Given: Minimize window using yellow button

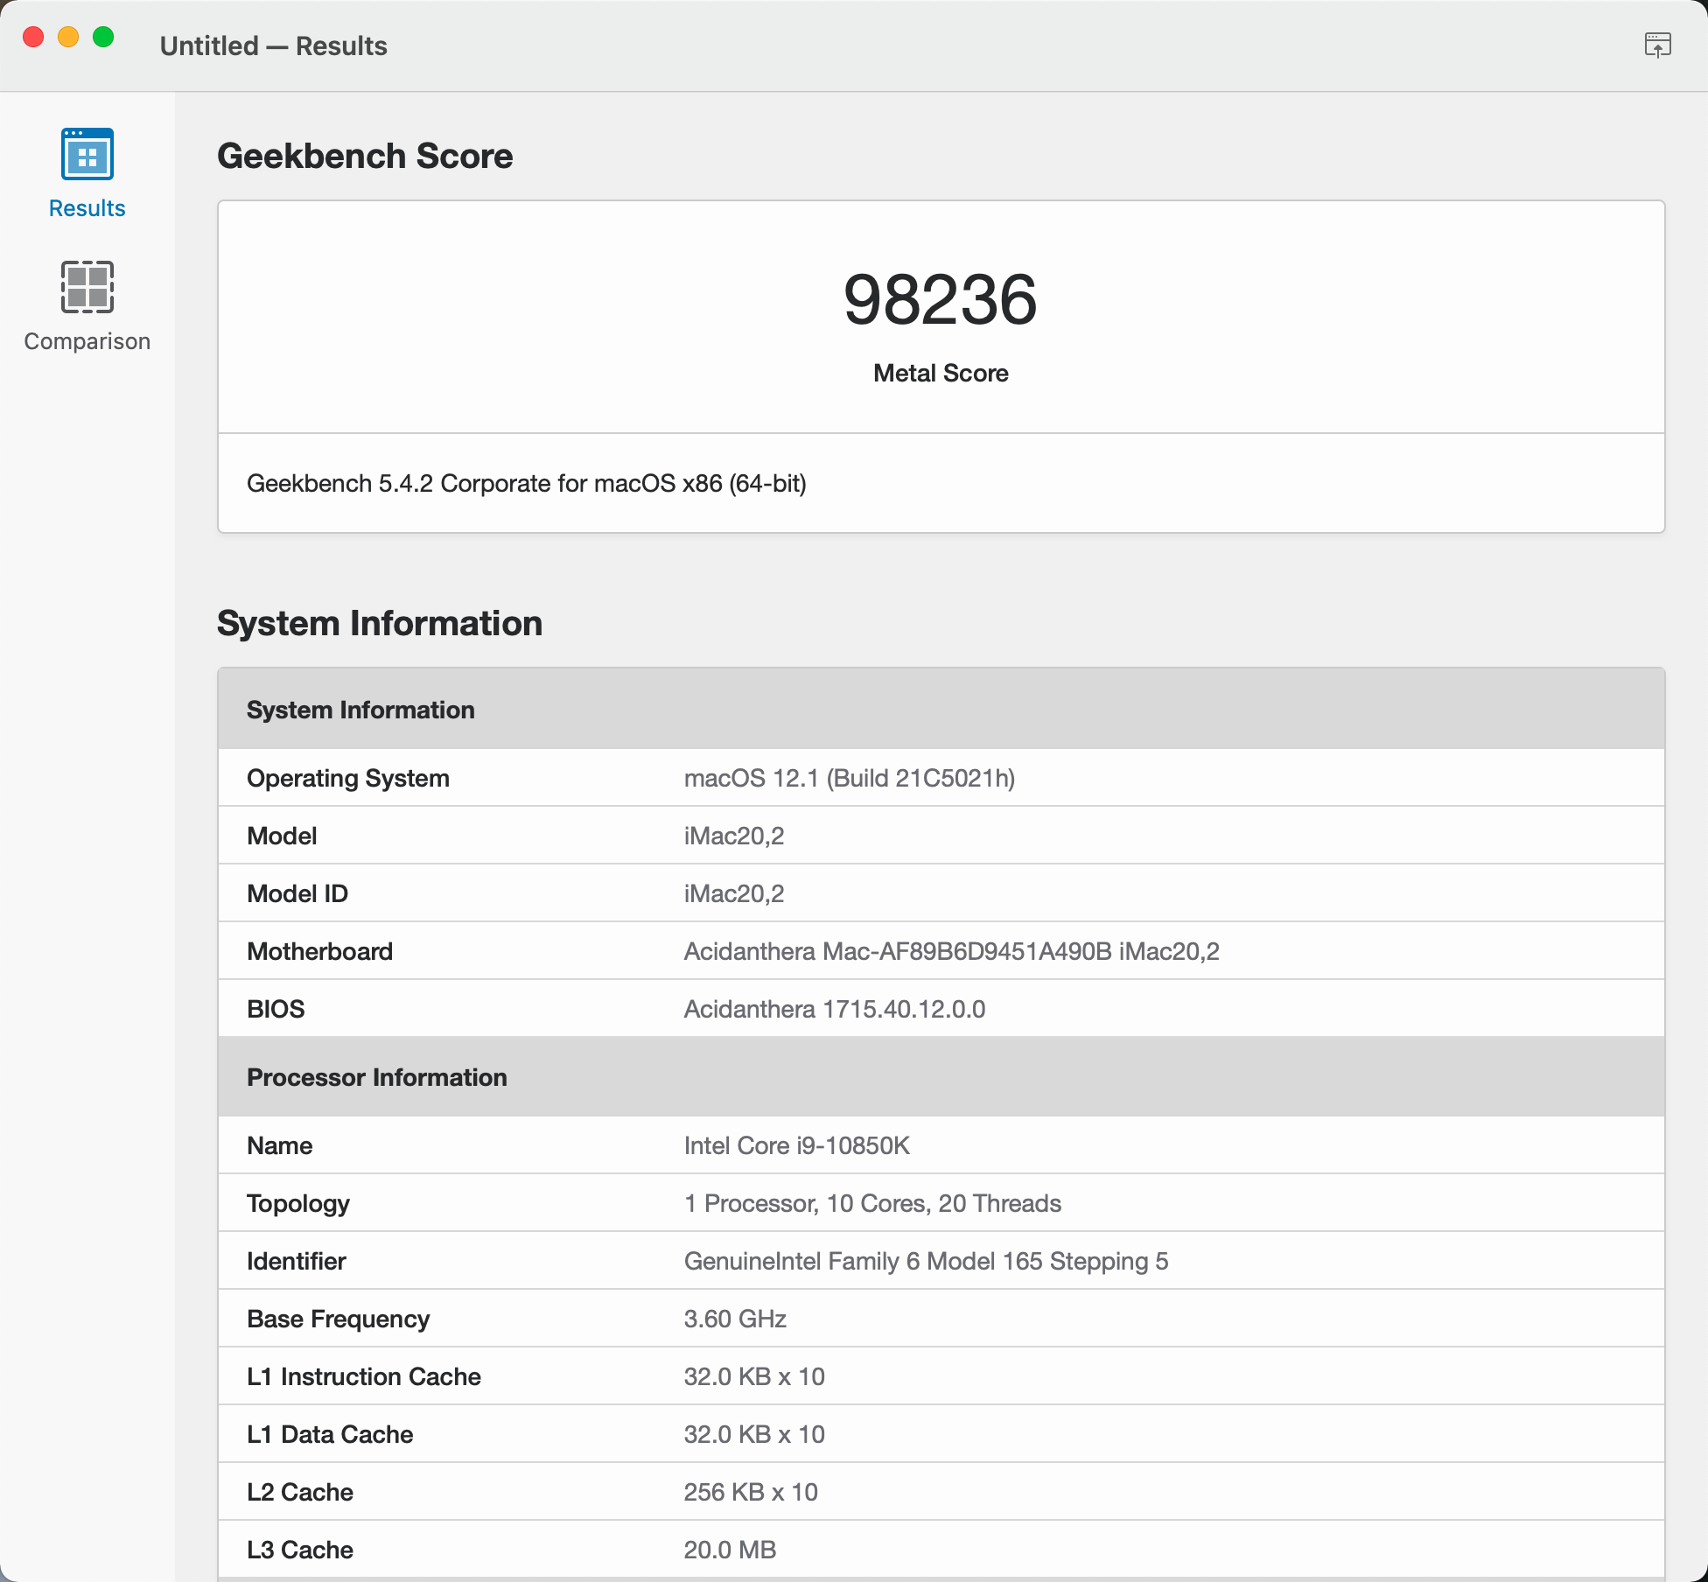Looking at the screenshot, I should 68,37.
